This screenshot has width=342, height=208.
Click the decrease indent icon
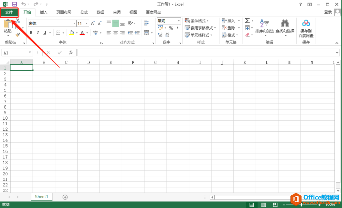[130, 33]
